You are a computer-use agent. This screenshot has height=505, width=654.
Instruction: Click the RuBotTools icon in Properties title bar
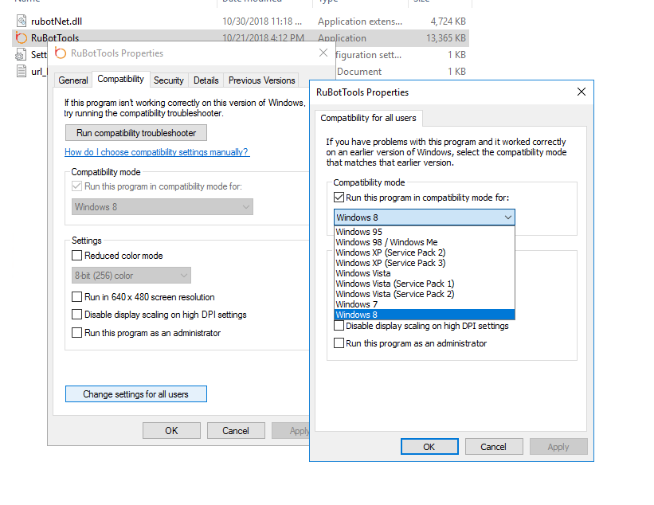61,53
